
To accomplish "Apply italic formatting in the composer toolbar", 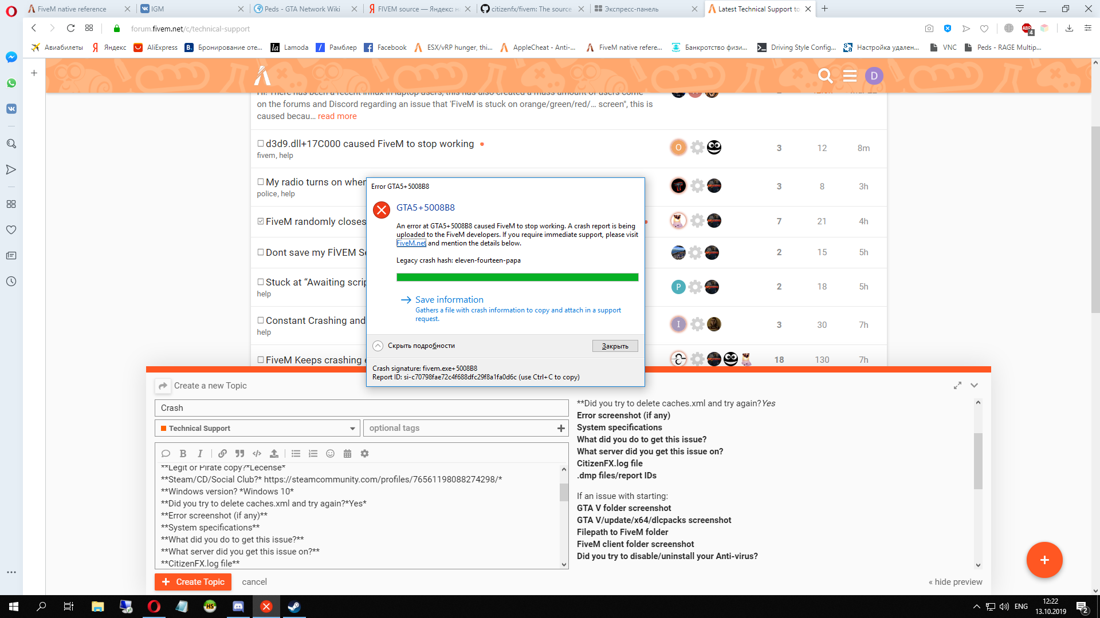I will coord(199,453).
